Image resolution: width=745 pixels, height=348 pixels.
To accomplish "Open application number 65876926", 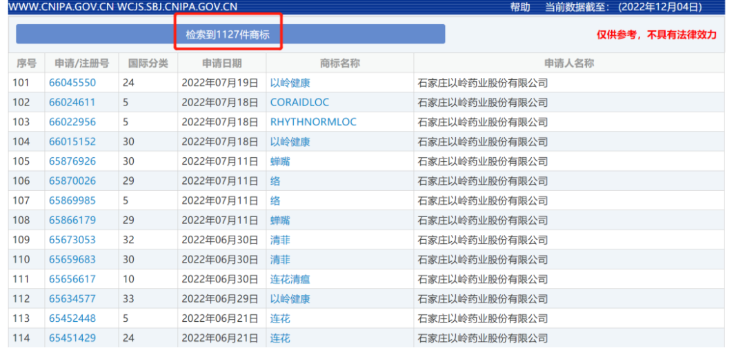I will coord(72,161).
